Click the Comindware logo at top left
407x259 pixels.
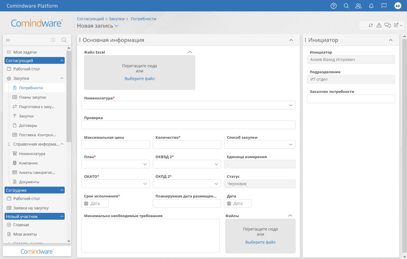[37, 23]
